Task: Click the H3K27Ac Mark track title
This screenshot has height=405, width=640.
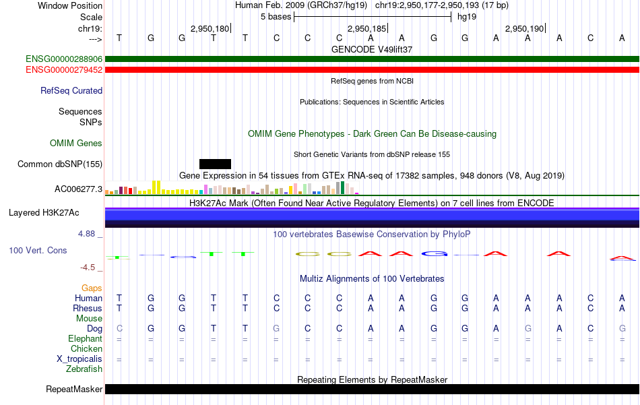Action: point(372,204)
